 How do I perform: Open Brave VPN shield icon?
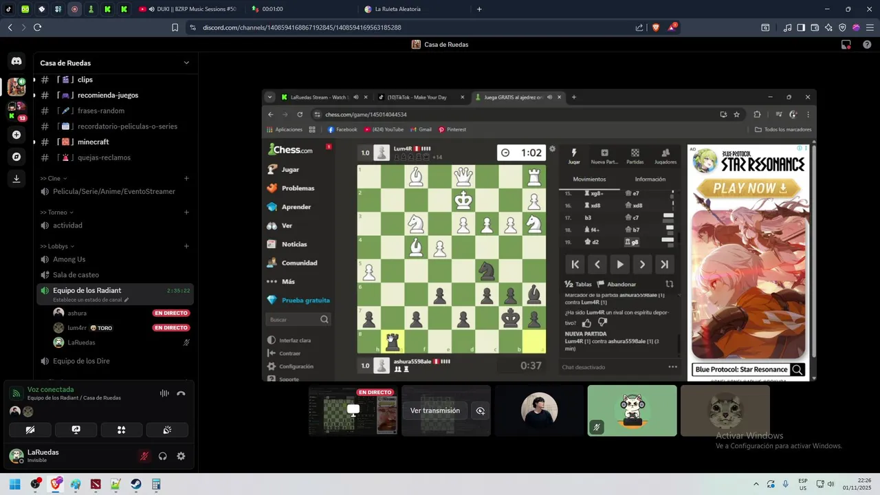(x=842, y=27)
